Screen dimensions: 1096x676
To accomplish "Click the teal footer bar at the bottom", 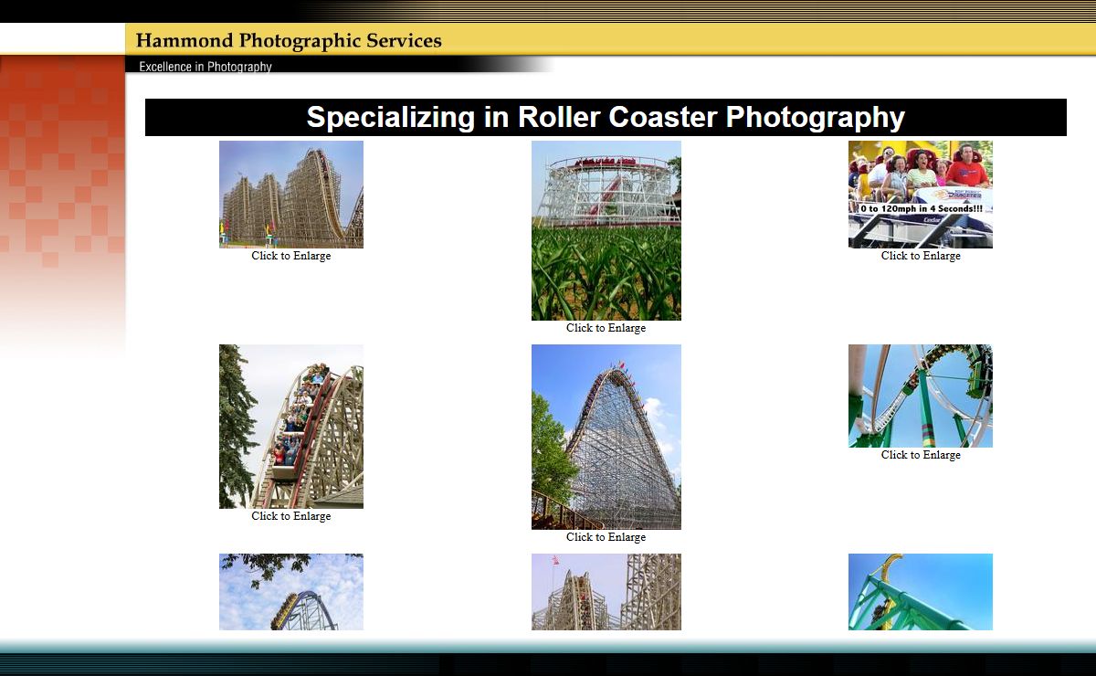I will (x=548, y=647).
